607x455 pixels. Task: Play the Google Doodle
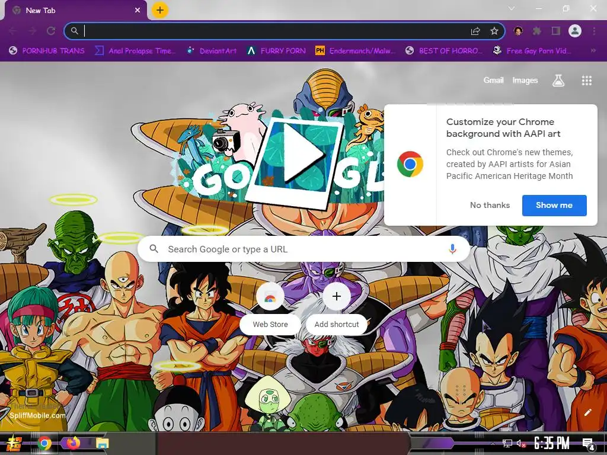point(303,153)
